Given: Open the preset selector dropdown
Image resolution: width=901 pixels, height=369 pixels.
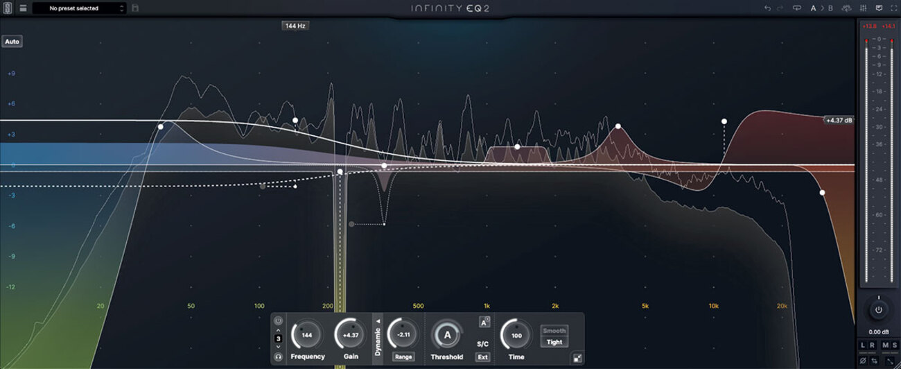Looking at the screenshot, I should 79,8.
